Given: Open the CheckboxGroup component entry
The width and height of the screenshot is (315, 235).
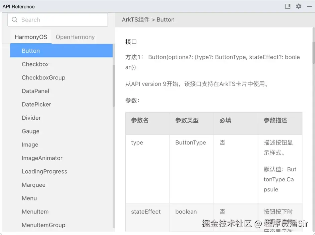Looking at the screenshot, I should [61, 77].
